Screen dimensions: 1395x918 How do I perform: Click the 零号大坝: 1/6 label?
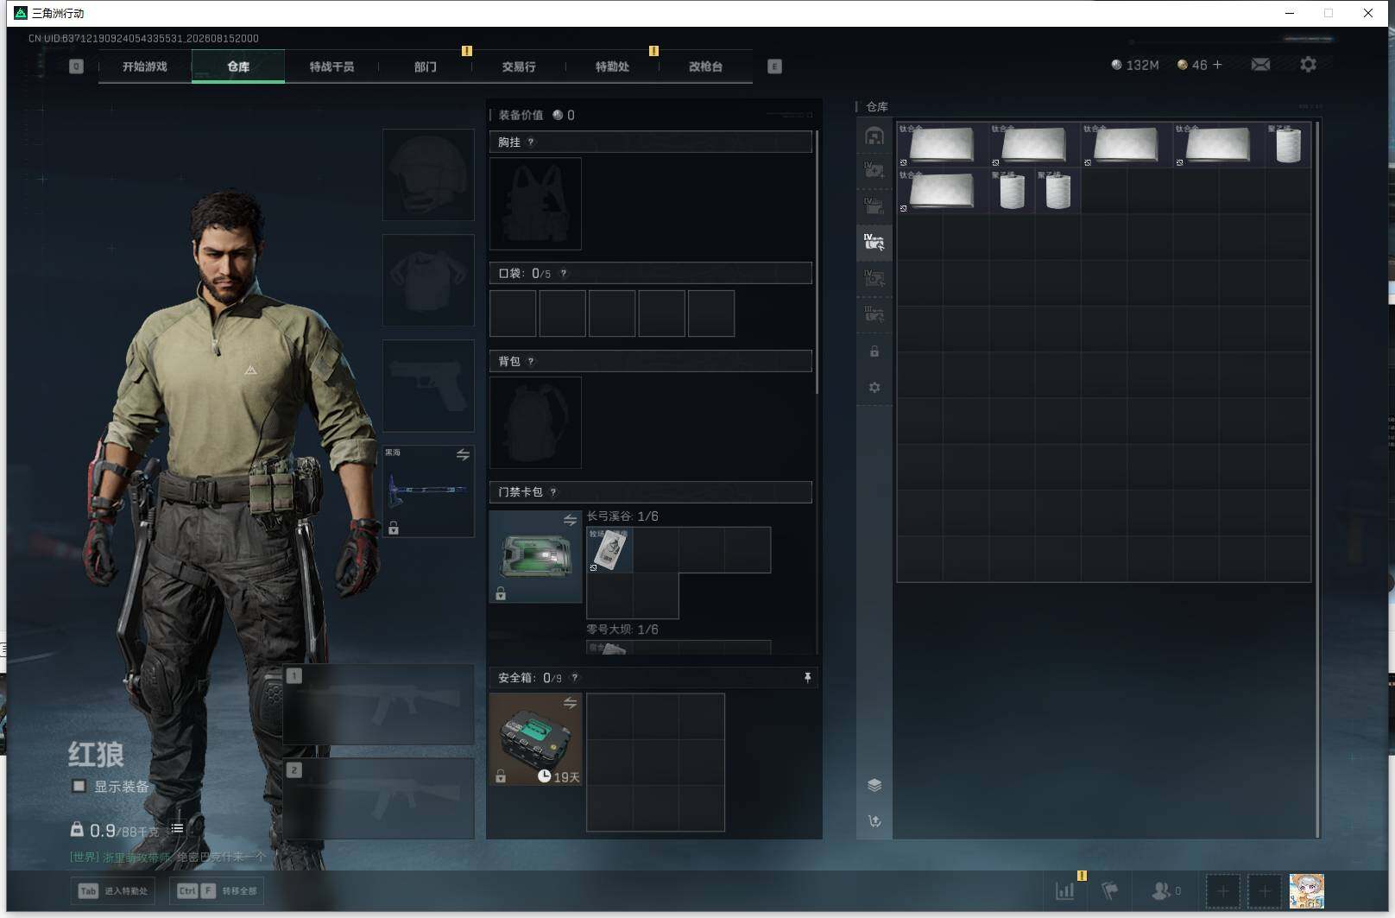622,630
